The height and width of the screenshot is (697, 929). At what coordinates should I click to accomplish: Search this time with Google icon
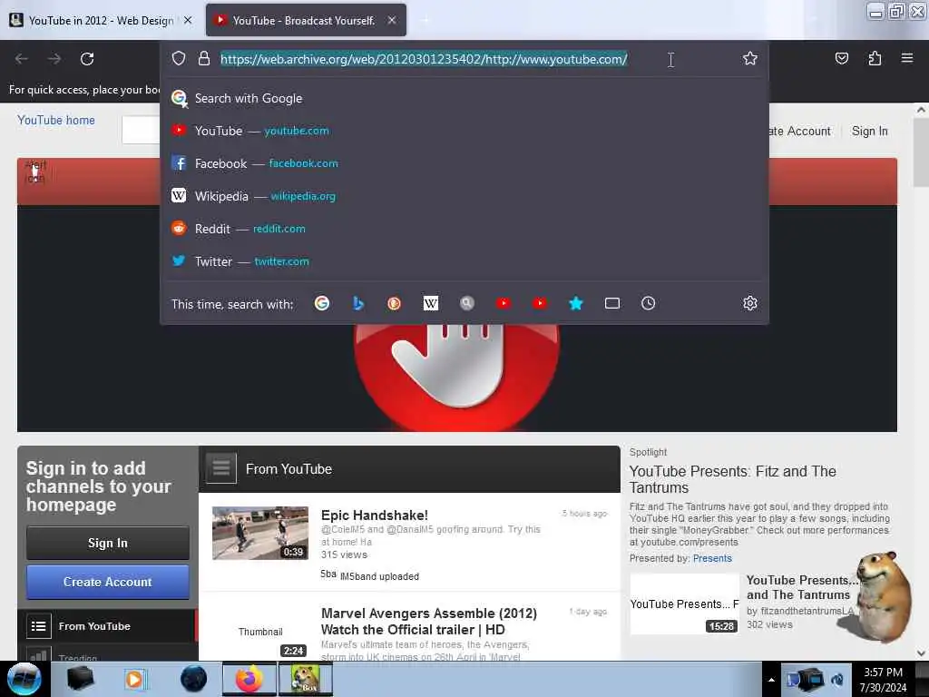click(322, 303)
